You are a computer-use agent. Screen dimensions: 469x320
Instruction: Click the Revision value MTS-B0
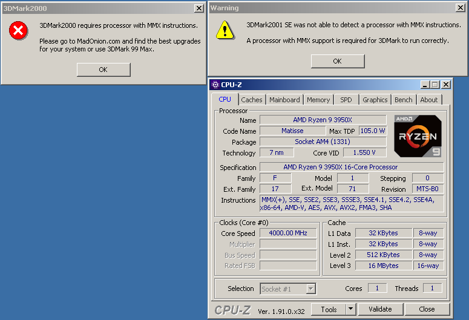[x=428, y=189]
